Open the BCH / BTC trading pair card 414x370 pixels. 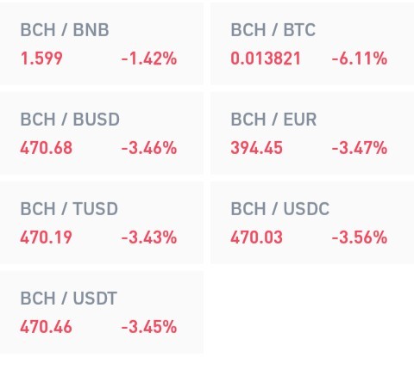[x=312, y=44]
